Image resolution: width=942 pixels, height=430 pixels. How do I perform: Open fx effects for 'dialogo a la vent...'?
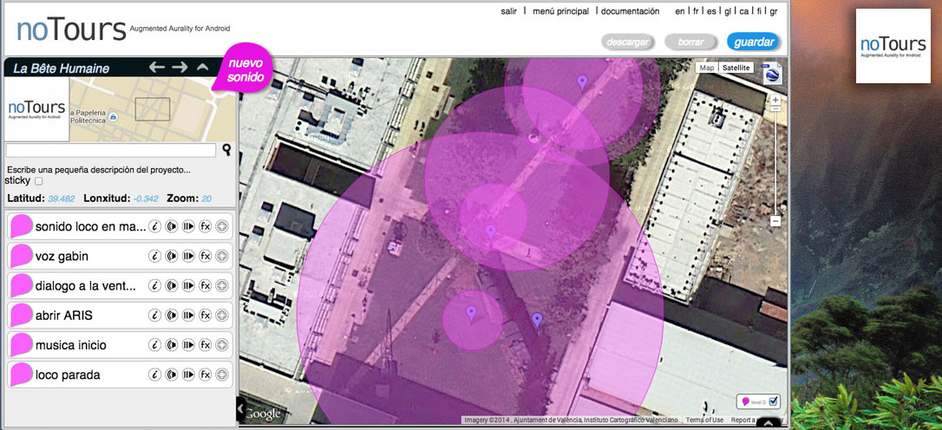(x=206, y=286)
